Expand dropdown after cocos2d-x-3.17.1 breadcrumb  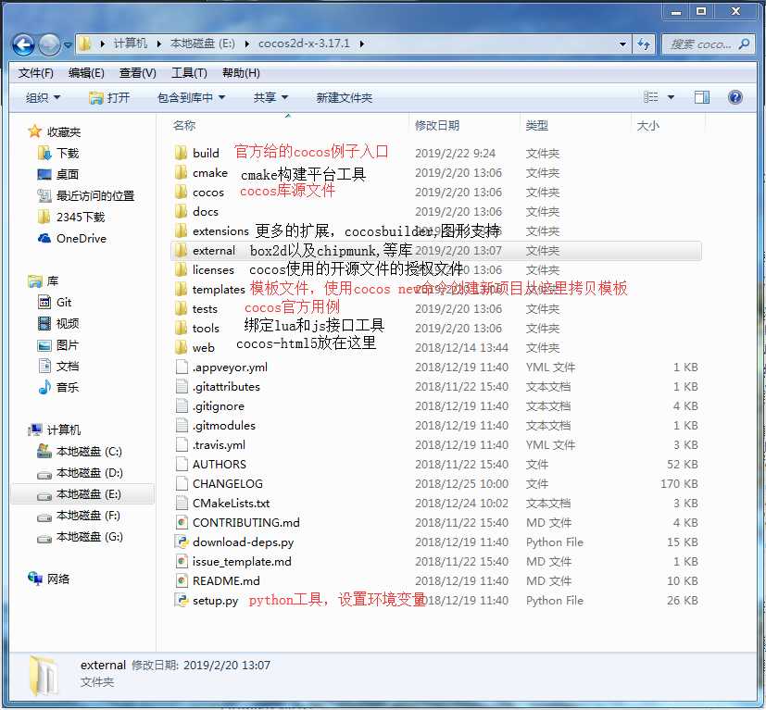[x=362, y=44]
